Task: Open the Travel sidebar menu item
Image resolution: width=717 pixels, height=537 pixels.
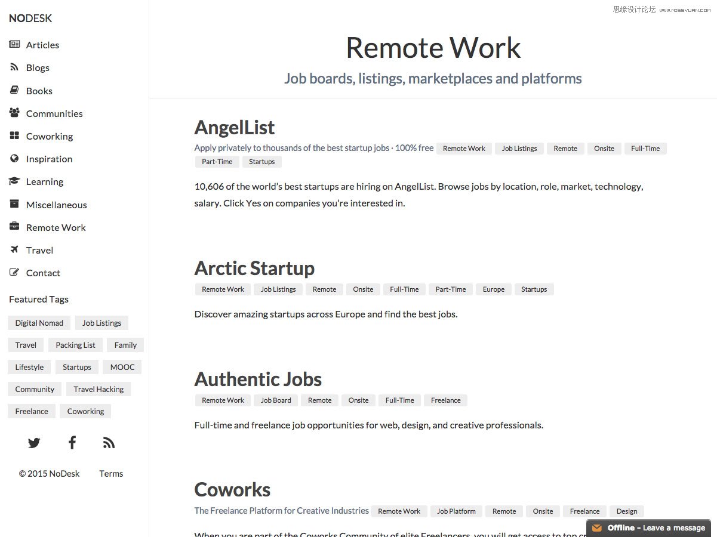Action: pyautogui.click(x=39, y=250)
